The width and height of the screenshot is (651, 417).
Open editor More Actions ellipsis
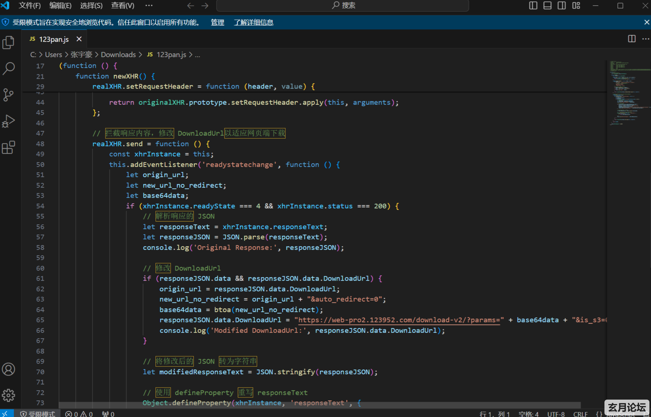tap(646, 39)
